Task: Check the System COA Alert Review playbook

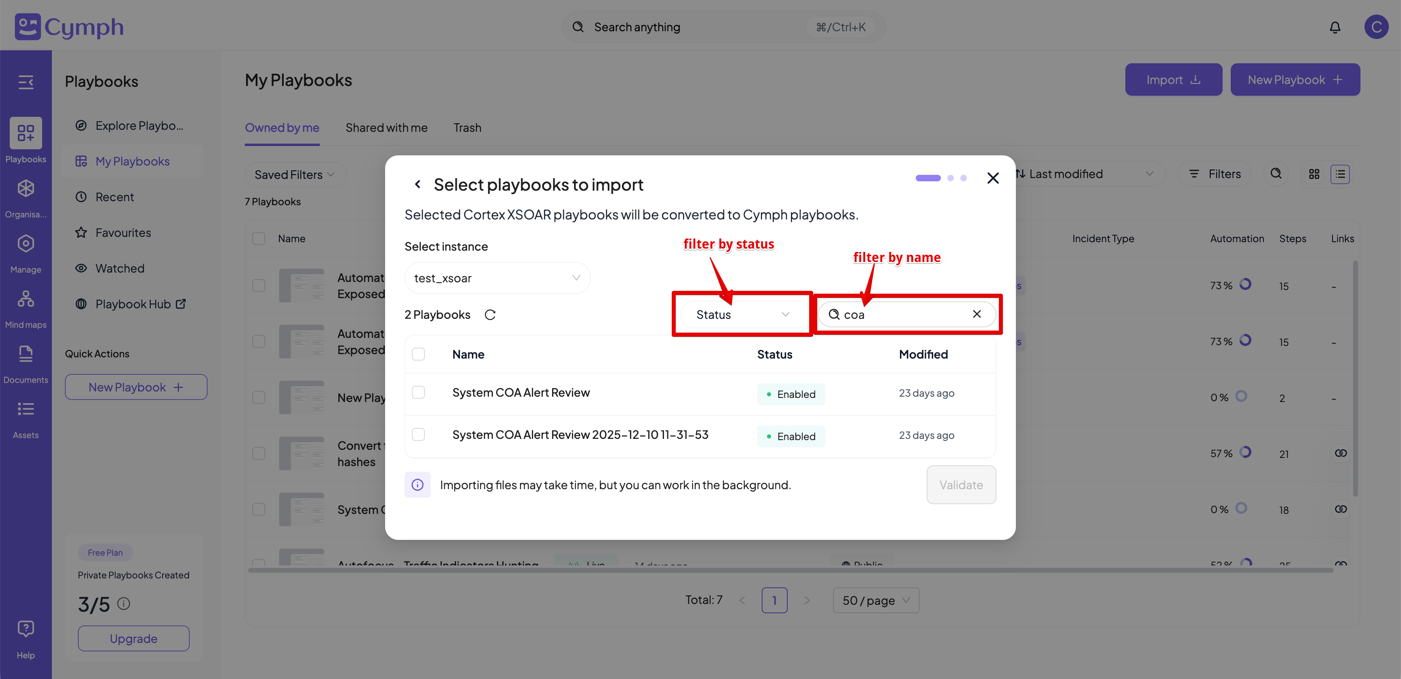Action: click(418, 392)
